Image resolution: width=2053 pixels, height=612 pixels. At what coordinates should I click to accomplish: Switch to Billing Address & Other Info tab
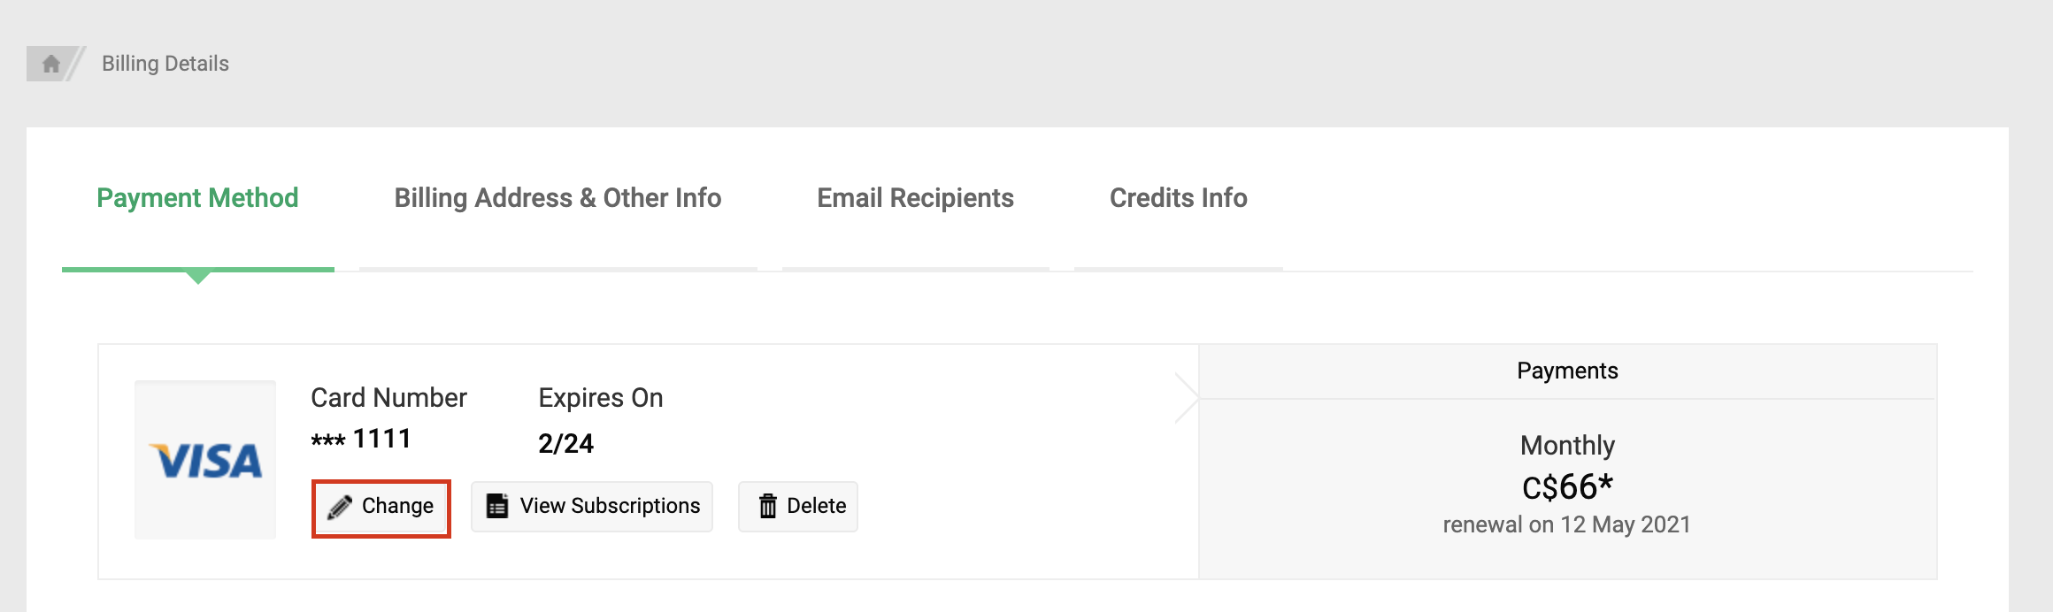pos(557,198)
